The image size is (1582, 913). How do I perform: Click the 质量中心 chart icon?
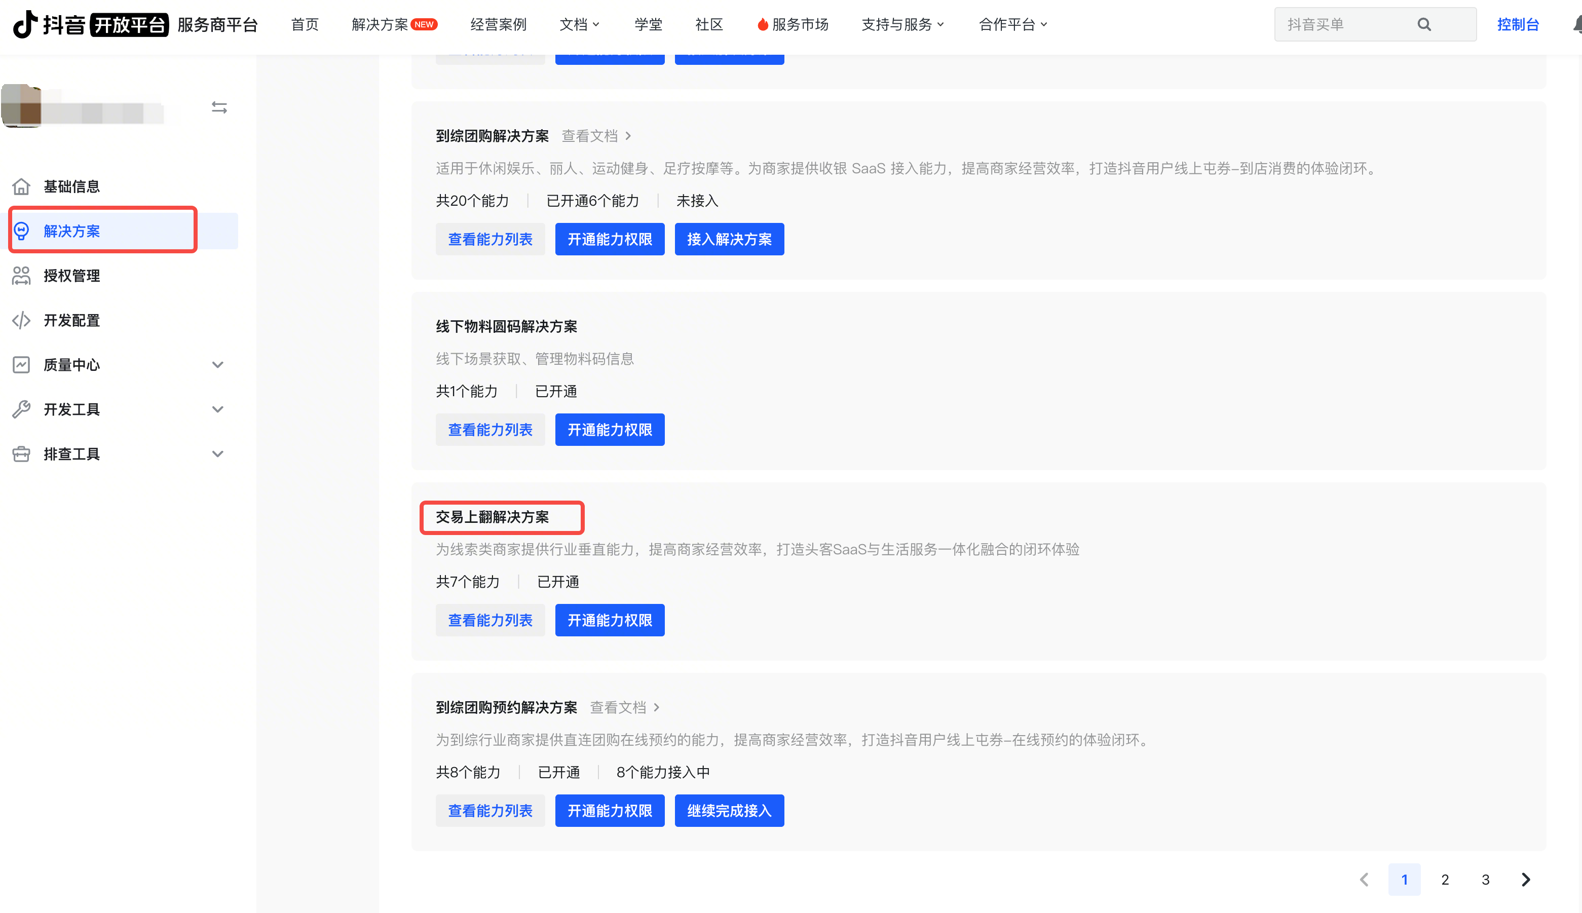tap(21, 365)
